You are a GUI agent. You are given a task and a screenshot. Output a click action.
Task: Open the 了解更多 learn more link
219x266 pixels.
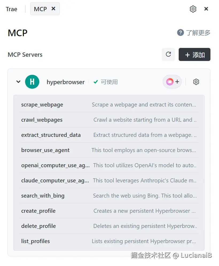[x=198, y=33]
